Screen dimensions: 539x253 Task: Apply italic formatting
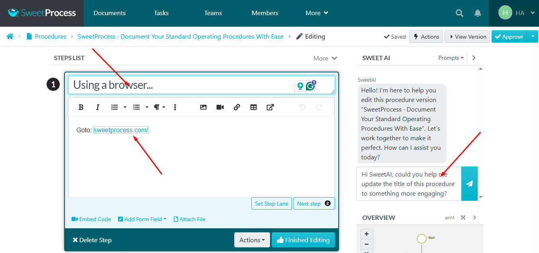98,107
